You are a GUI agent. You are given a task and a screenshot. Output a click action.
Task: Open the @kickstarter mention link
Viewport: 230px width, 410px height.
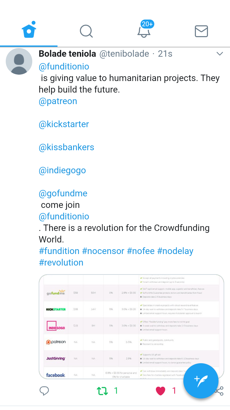click(x=64, y=124)
